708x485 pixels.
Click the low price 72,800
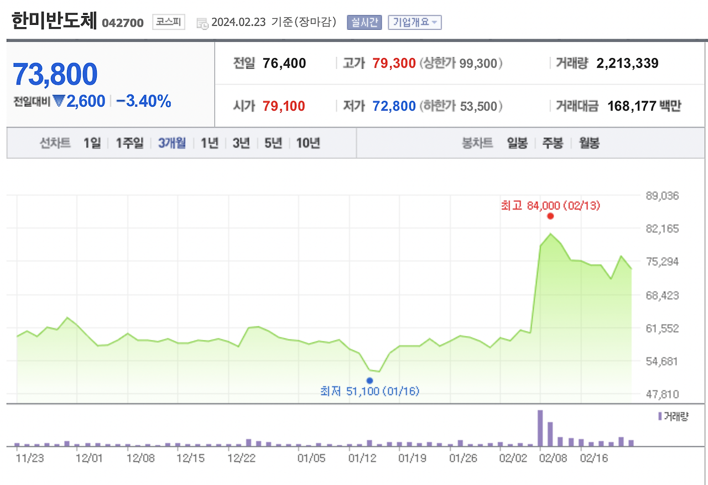point(394,106)
